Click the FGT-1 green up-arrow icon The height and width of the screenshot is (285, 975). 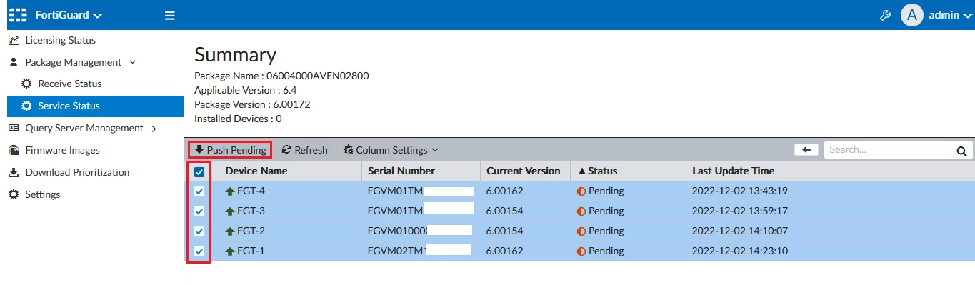(x=230, y=251)
